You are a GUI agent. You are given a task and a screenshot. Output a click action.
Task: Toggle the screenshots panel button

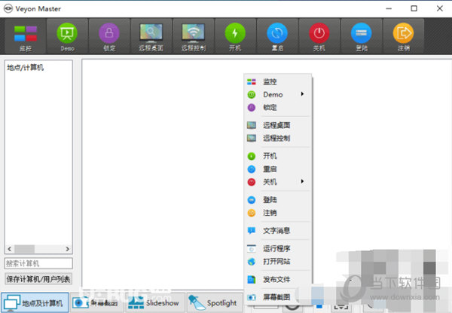tap(96, 302)
